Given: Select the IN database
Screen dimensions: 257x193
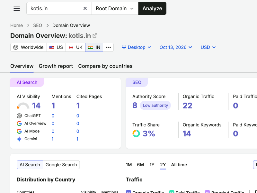Looking at the screenshot, I should 94,47.
